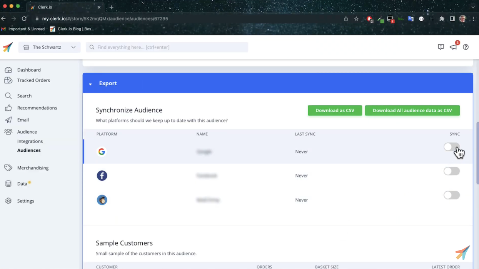Screen dimensions: 479x269
Task: Close the Clerk.io browser tab
Action: [99, 7]
